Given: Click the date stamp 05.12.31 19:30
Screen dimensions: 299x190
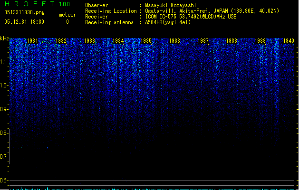Looking at the screenshot, I should [x=24, y=22].
